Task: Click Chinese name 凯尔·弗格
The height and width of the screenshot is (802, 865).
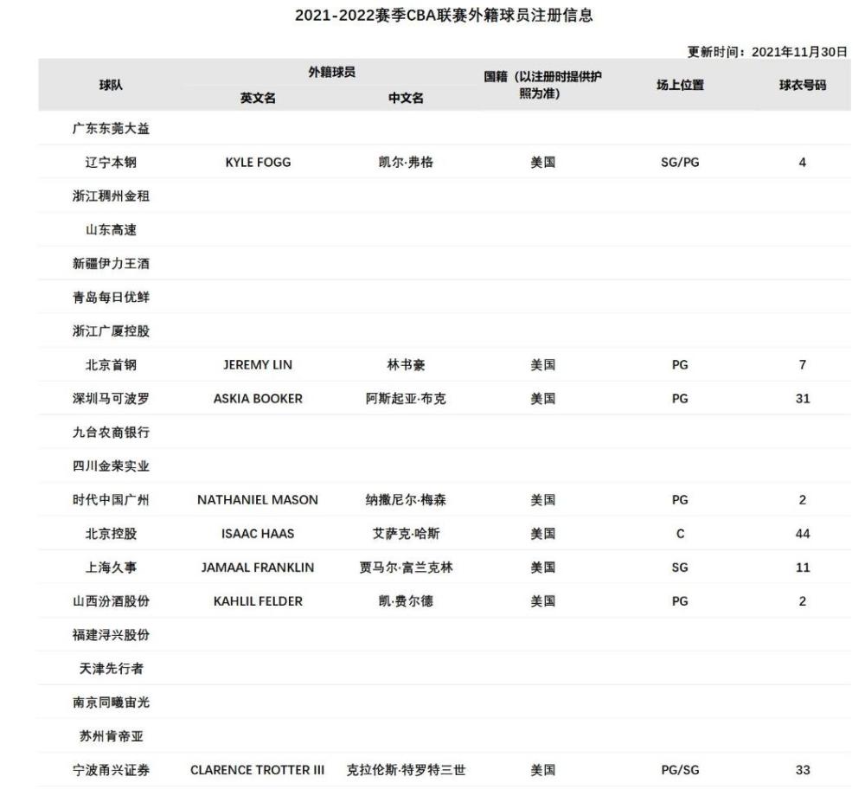Action: pos(406,162)
